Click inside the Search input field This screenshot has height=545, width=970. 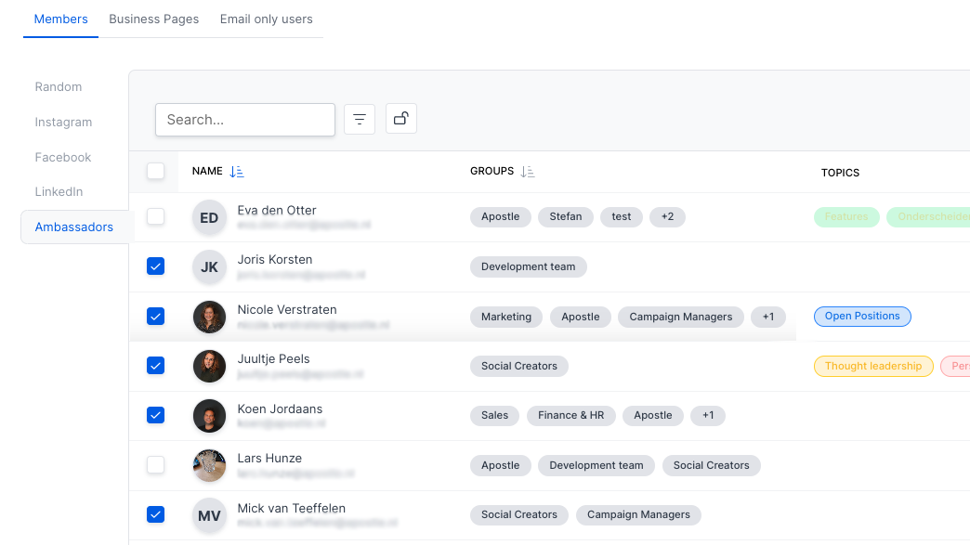(244, 119)
